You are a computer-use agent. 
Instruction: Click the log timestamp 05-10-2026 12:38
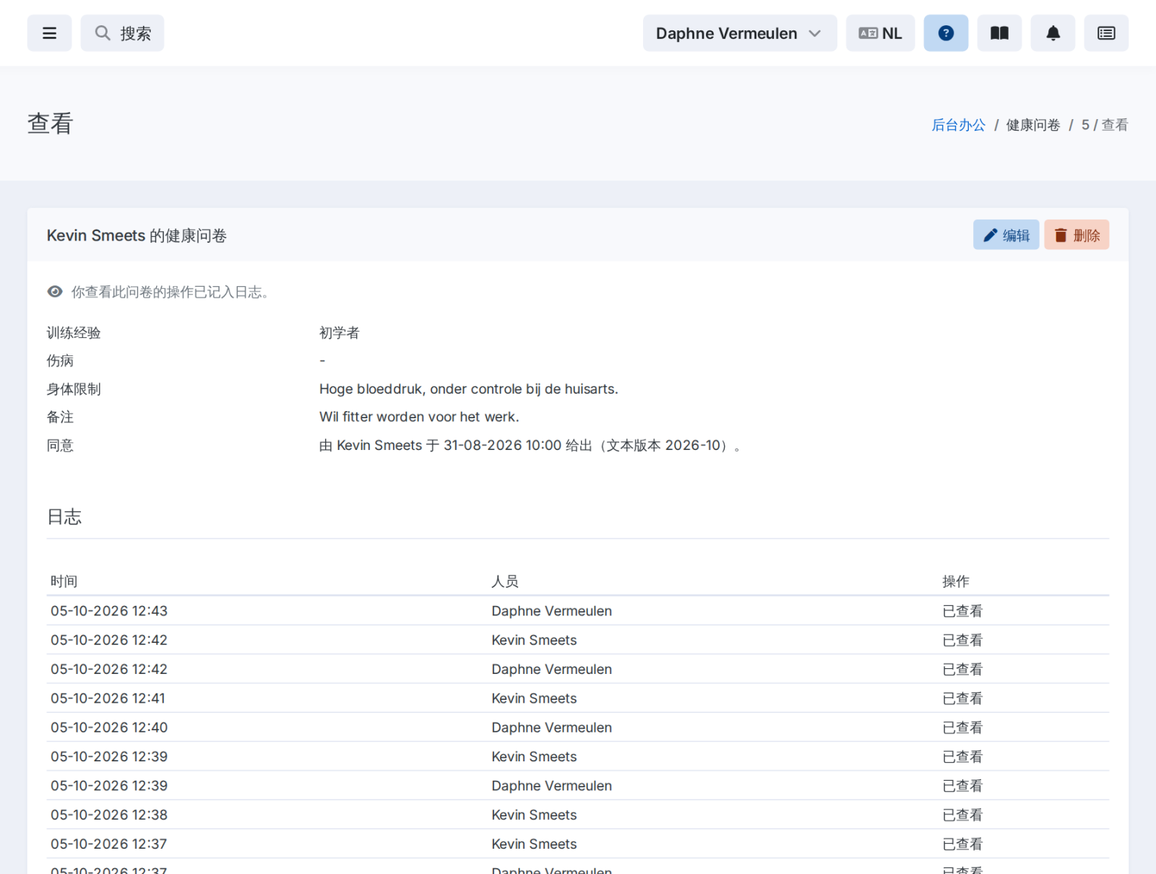pos(109,815)
